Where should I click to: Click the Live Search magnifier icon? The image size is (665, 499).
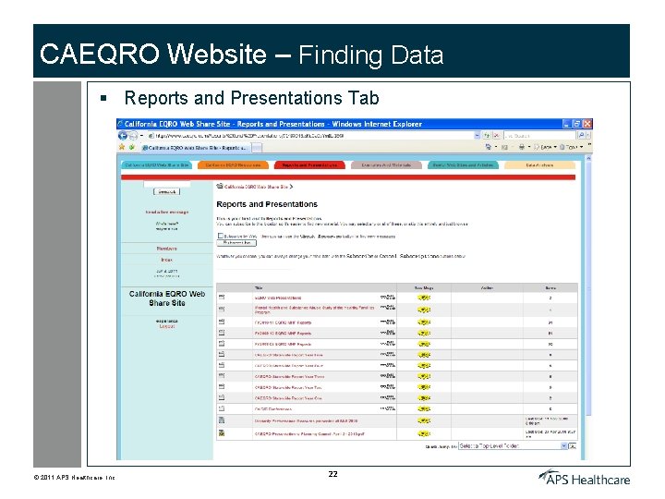[x=581, y=135]
